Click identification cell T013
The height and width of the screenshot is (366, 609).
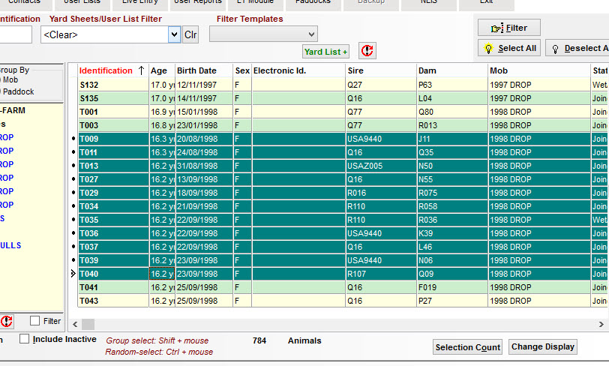[113, 166]
